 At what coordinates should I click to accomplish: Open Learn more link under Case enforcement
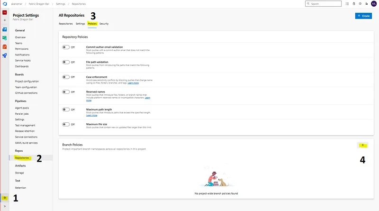(x=133, y=83)
